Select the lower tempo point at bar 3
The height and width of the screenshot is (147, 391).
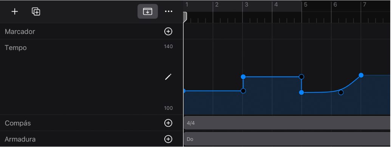click(243, 91)
